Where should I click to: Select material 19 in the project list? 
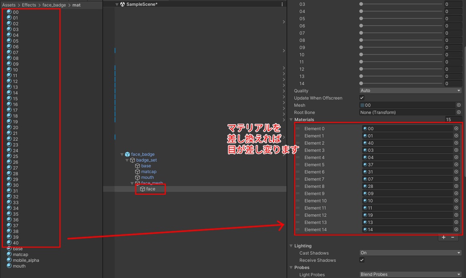(x=12, y=122)
